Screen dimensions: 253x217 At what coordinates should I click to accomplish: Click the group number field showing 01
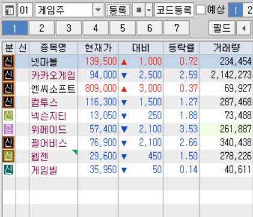click(25, 10)
